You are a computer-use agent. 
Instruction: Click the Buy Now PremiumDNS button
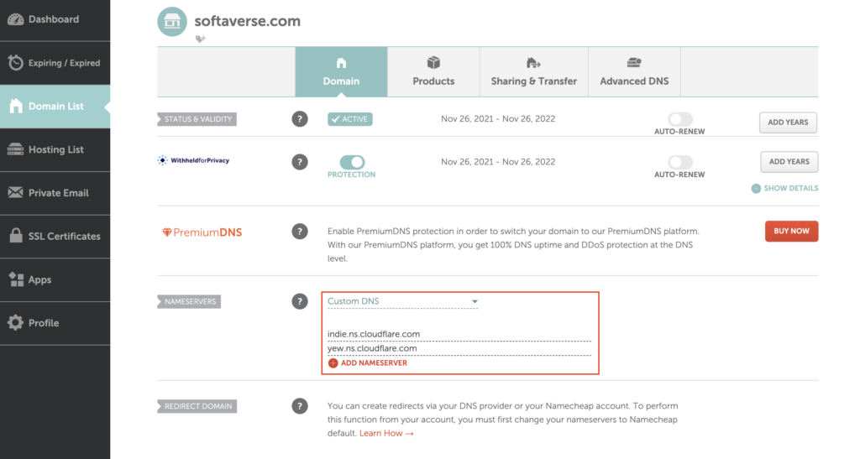click(x=791, y=231)
